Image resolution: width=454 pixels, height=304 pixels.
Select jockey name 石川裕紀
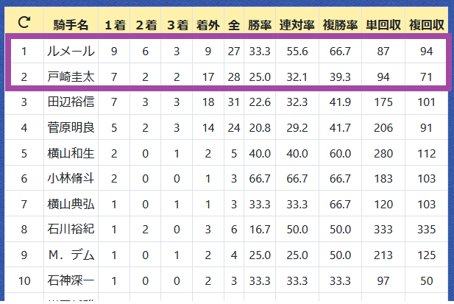pyautogui.click(x=71, y=229)
